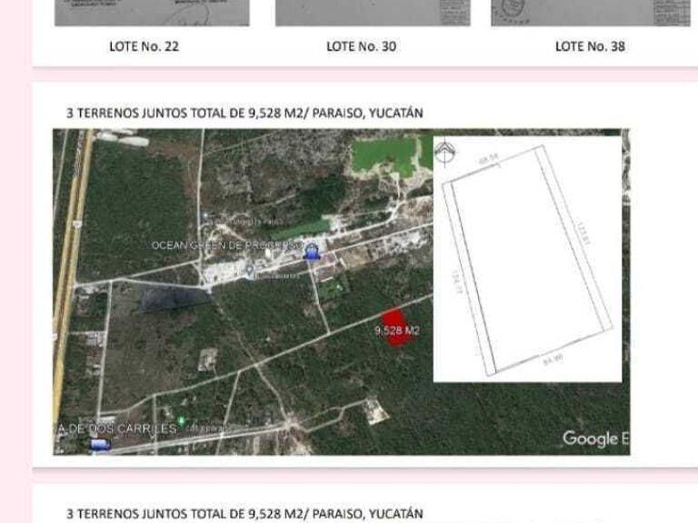Image resolution: width=698 pixels, height=523 pixels.
Task: Click the north arrow compass on the plot plan
Action: pos(444,153)
